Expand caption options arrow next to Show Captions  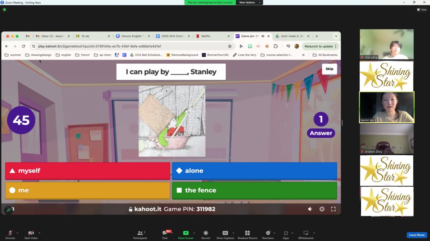point(233,233)
